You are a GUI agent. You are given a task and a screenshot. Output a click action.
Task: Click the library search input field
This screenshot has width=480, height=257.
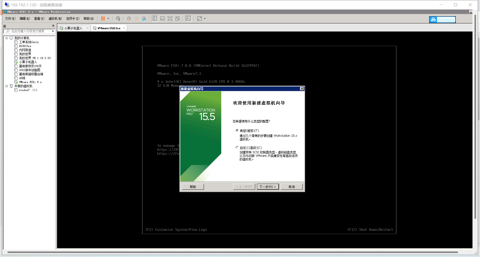tap(27, 31)
